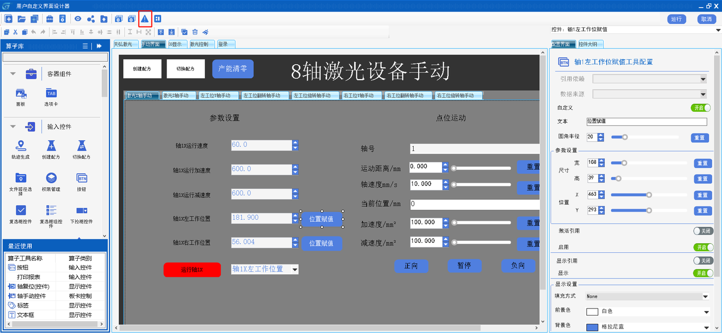
Task: Select the 按钮 button control icon
Action: pos(81,182)
